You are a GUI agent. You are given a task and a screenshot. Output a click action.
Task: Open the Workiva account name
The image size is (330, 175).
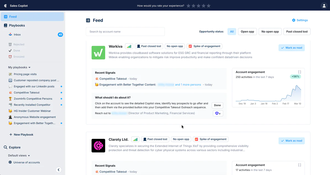[x=116, y=46]
